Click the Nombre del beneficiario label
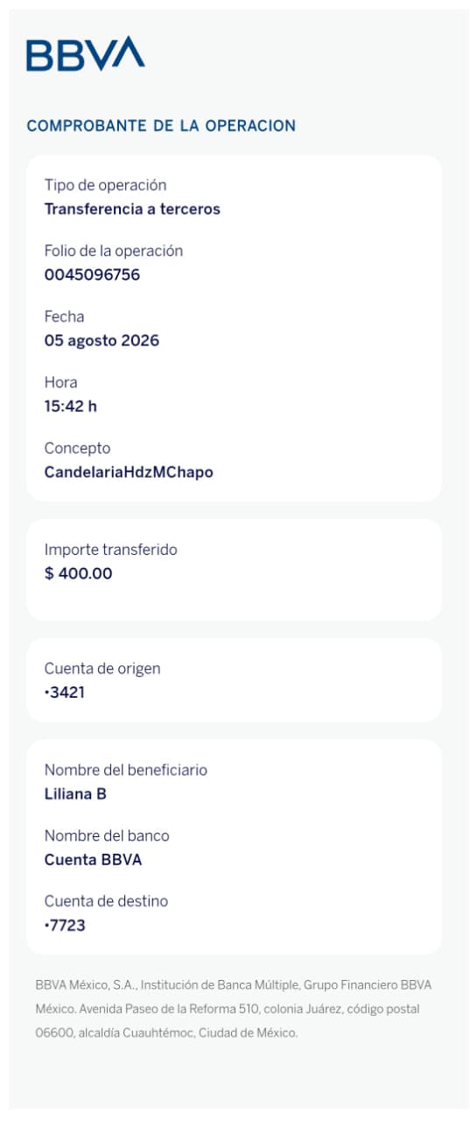 click(x=126, y=770)
